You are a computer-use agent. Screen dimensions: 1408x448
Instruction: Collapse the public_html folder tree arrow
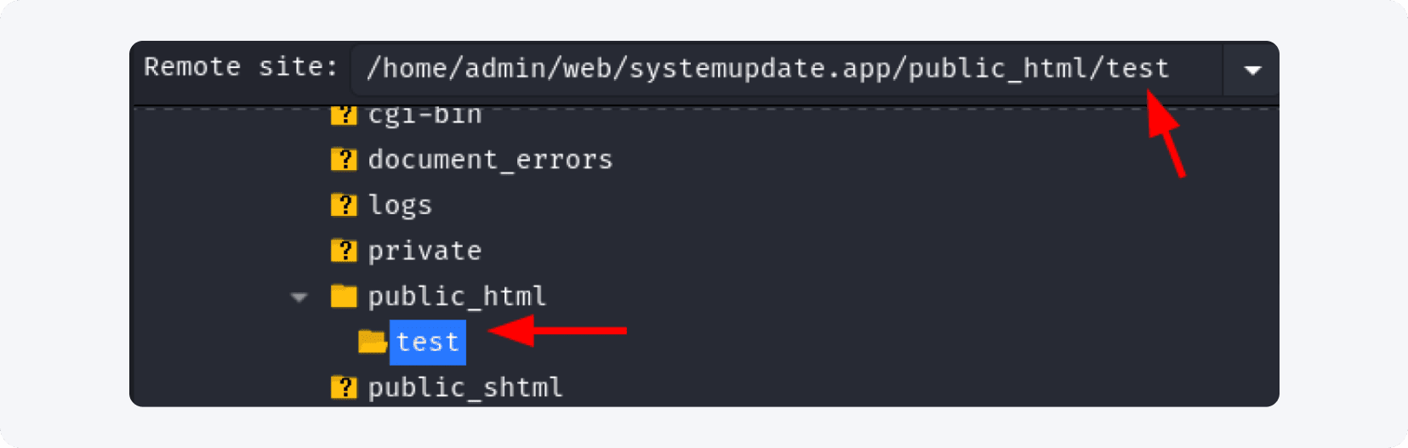299,297
